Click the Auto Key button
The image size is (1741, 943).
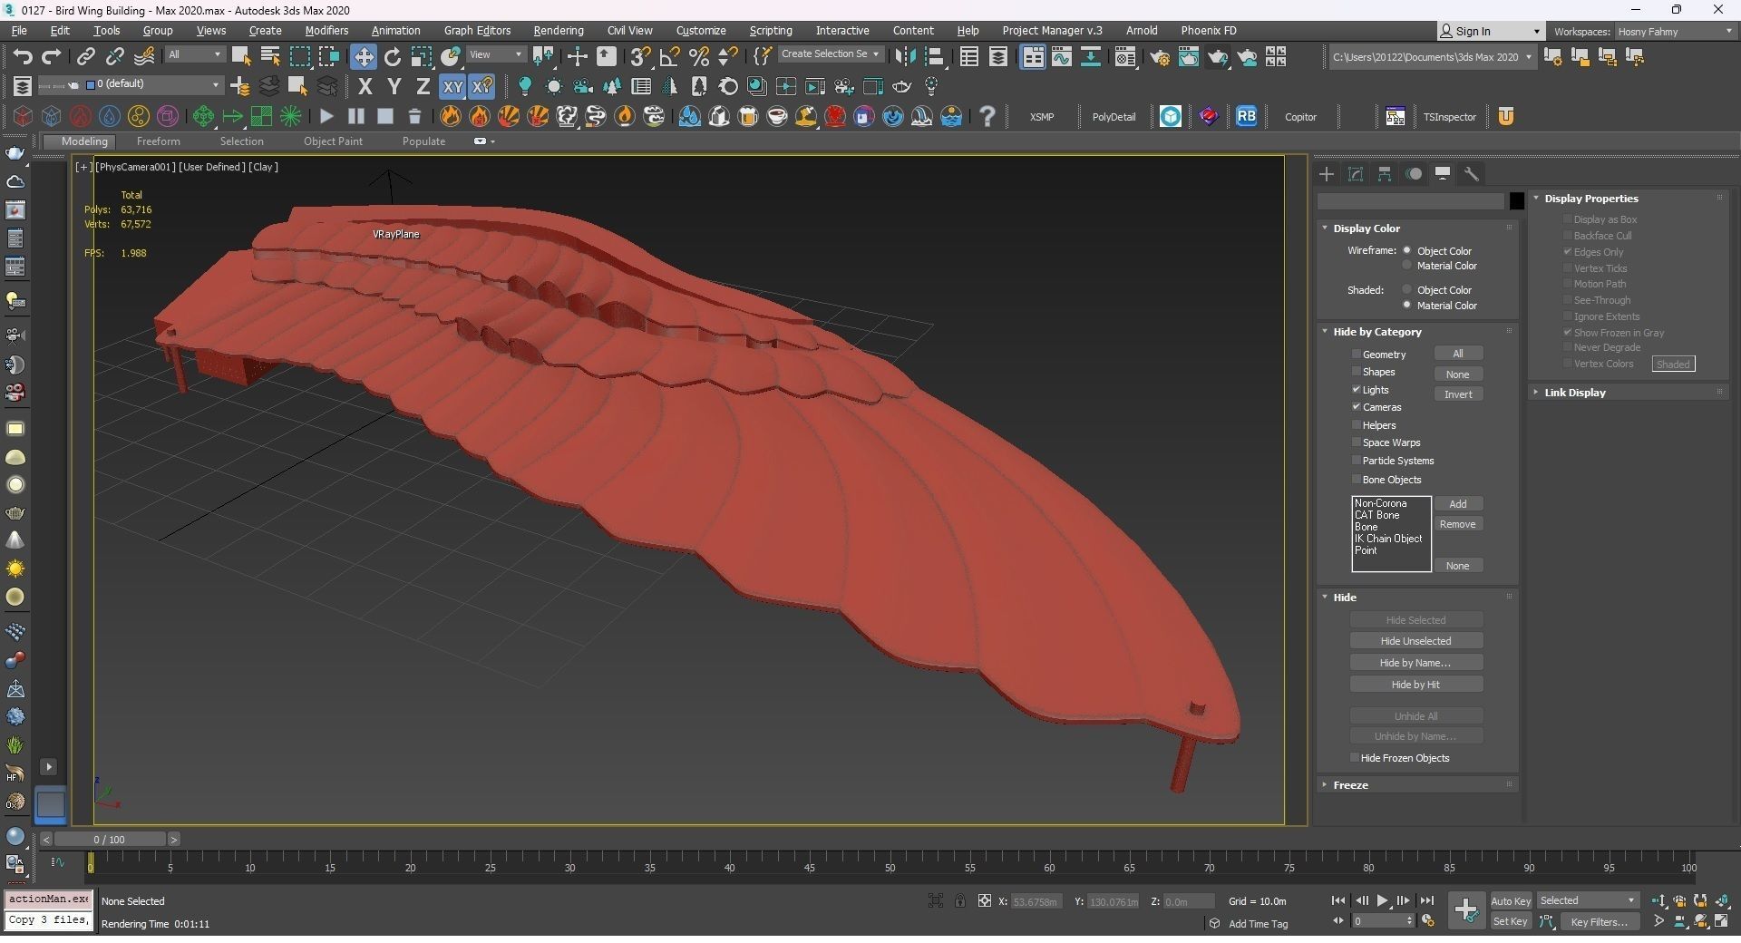pos(1511,900)
